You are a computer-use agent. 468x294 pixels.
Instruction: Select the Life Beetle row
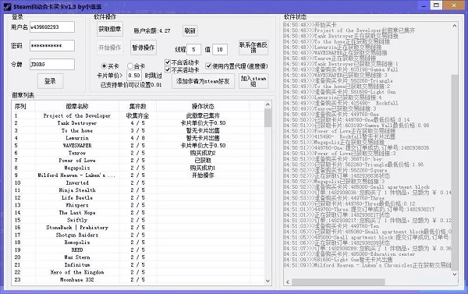pos(138,197)
